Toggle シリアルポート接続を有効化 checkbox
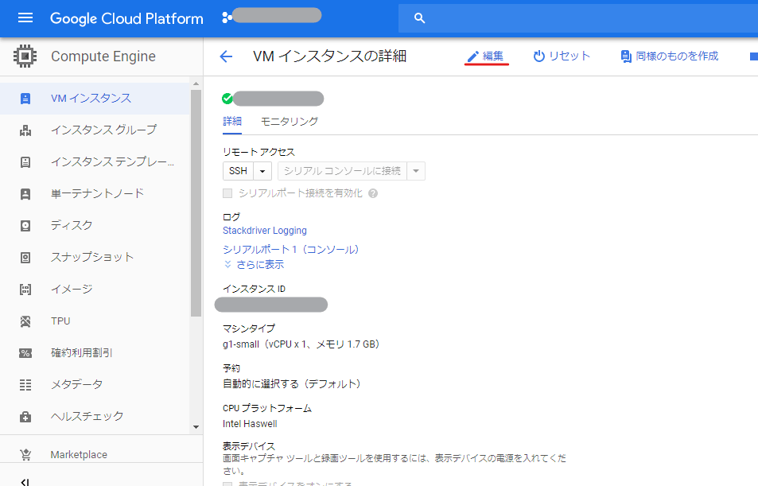This screenshot has height=486, width=758. 227,193
